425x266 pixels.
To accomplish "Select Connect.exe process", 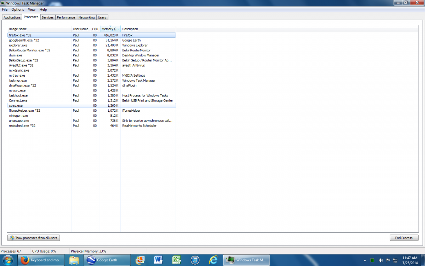I will 91,100.
